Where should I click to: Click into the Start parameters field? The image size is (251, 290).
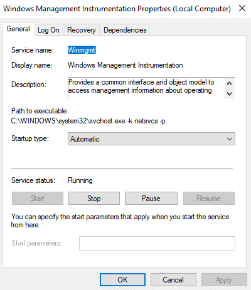157,243
